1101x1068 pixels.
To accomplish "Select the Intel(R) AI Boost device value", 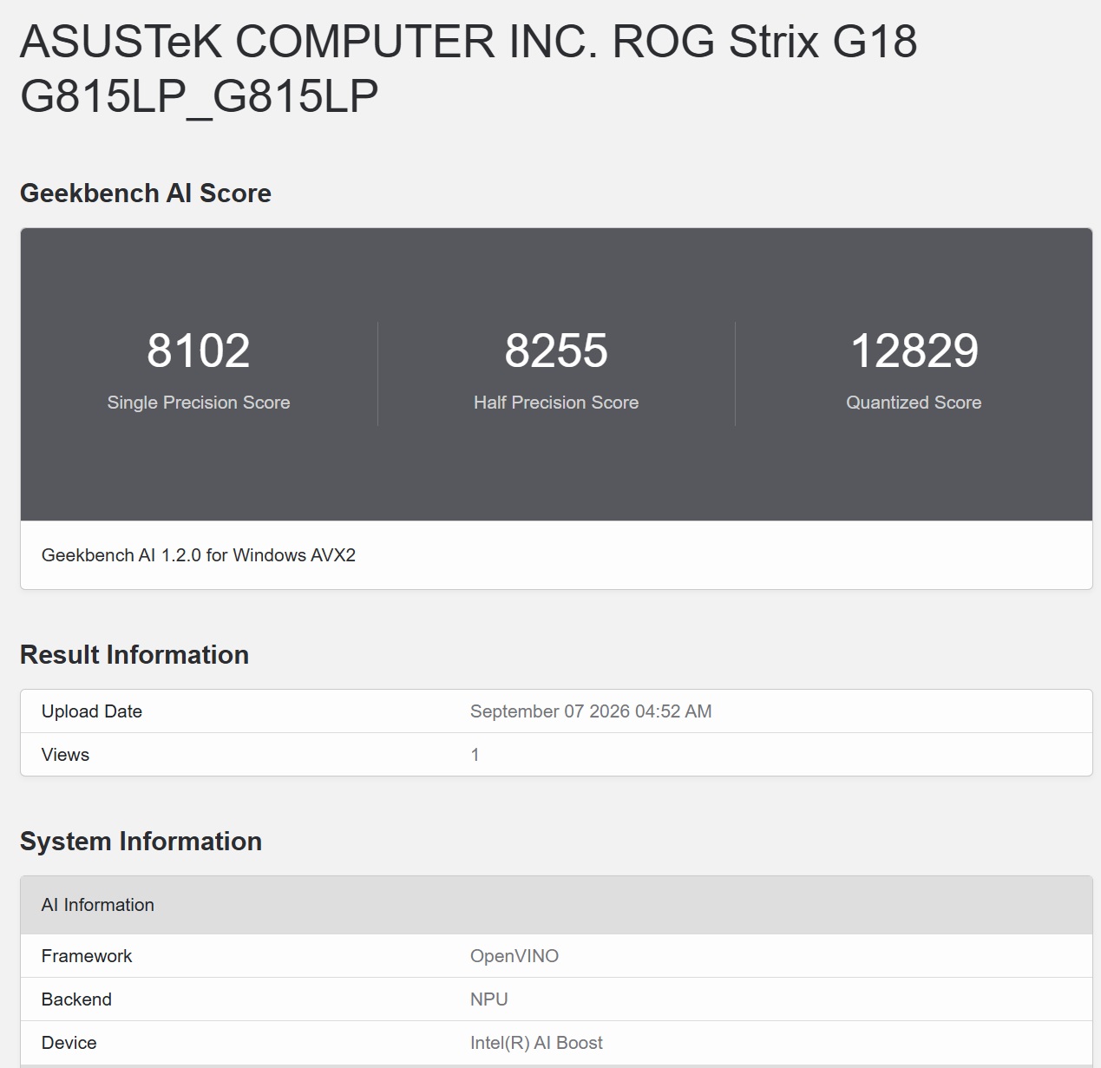I will 536,1043.
